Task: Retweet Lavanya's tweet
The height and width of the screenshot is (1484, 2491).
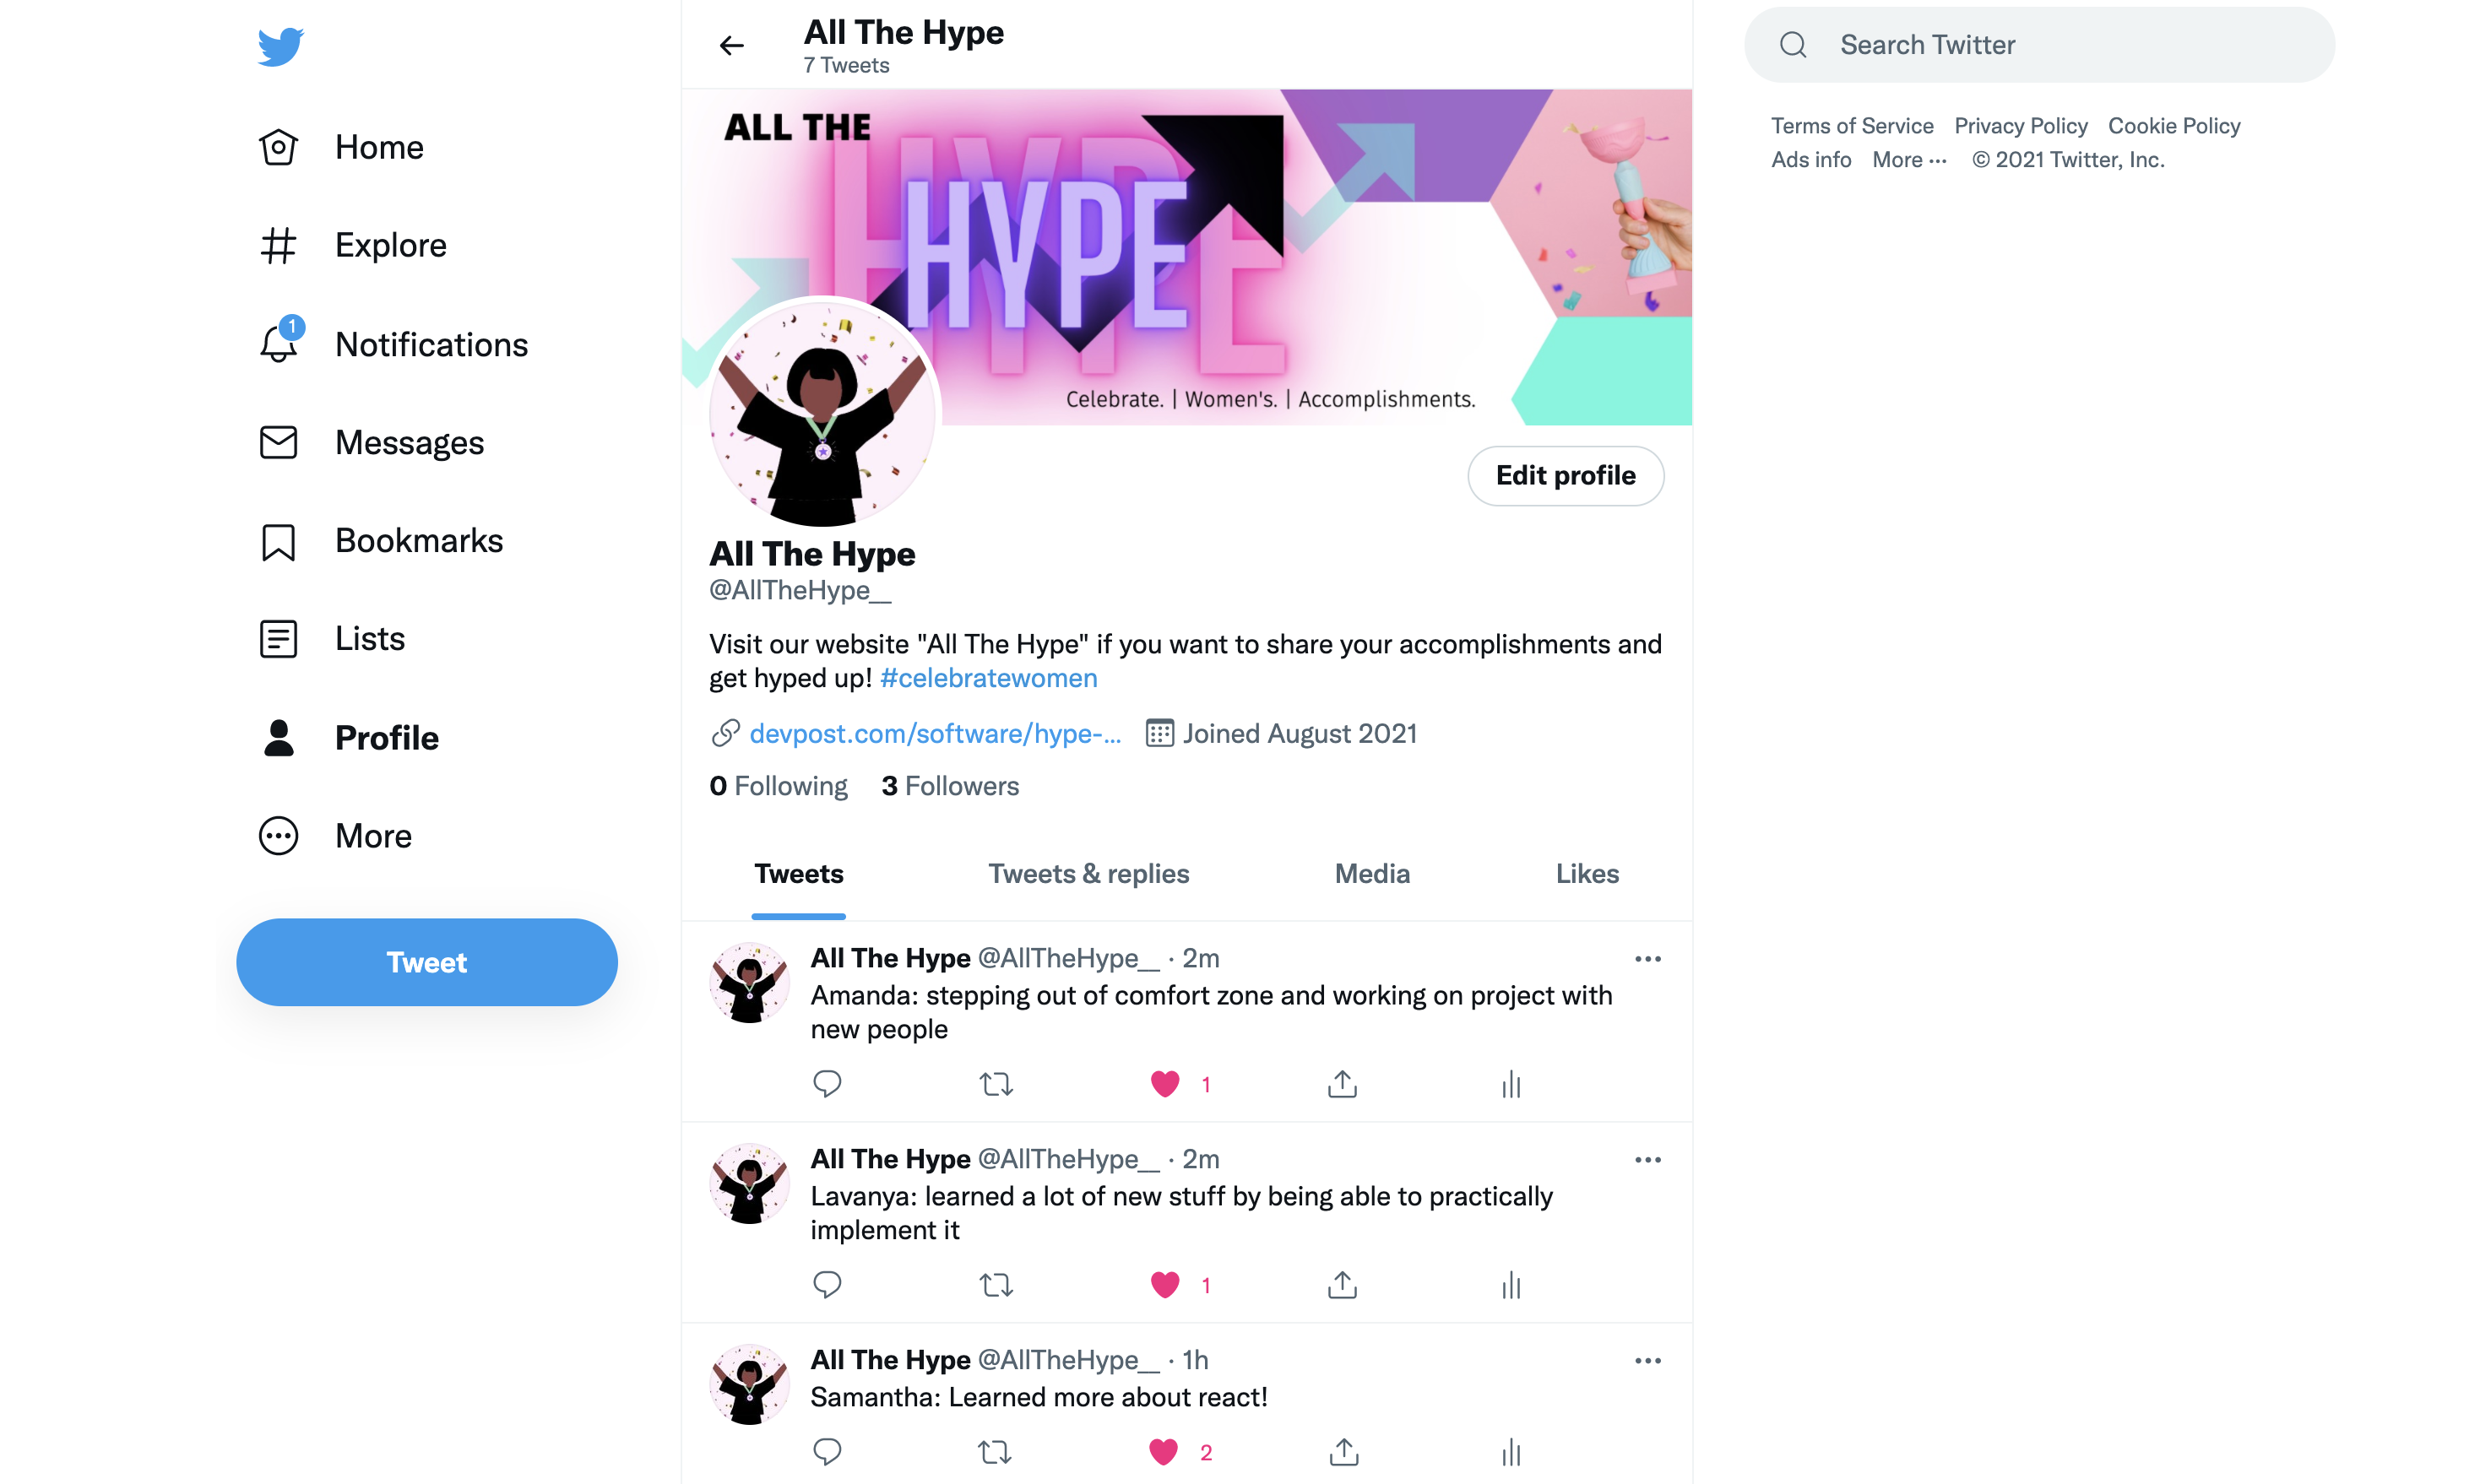Action: [996, 1285]
